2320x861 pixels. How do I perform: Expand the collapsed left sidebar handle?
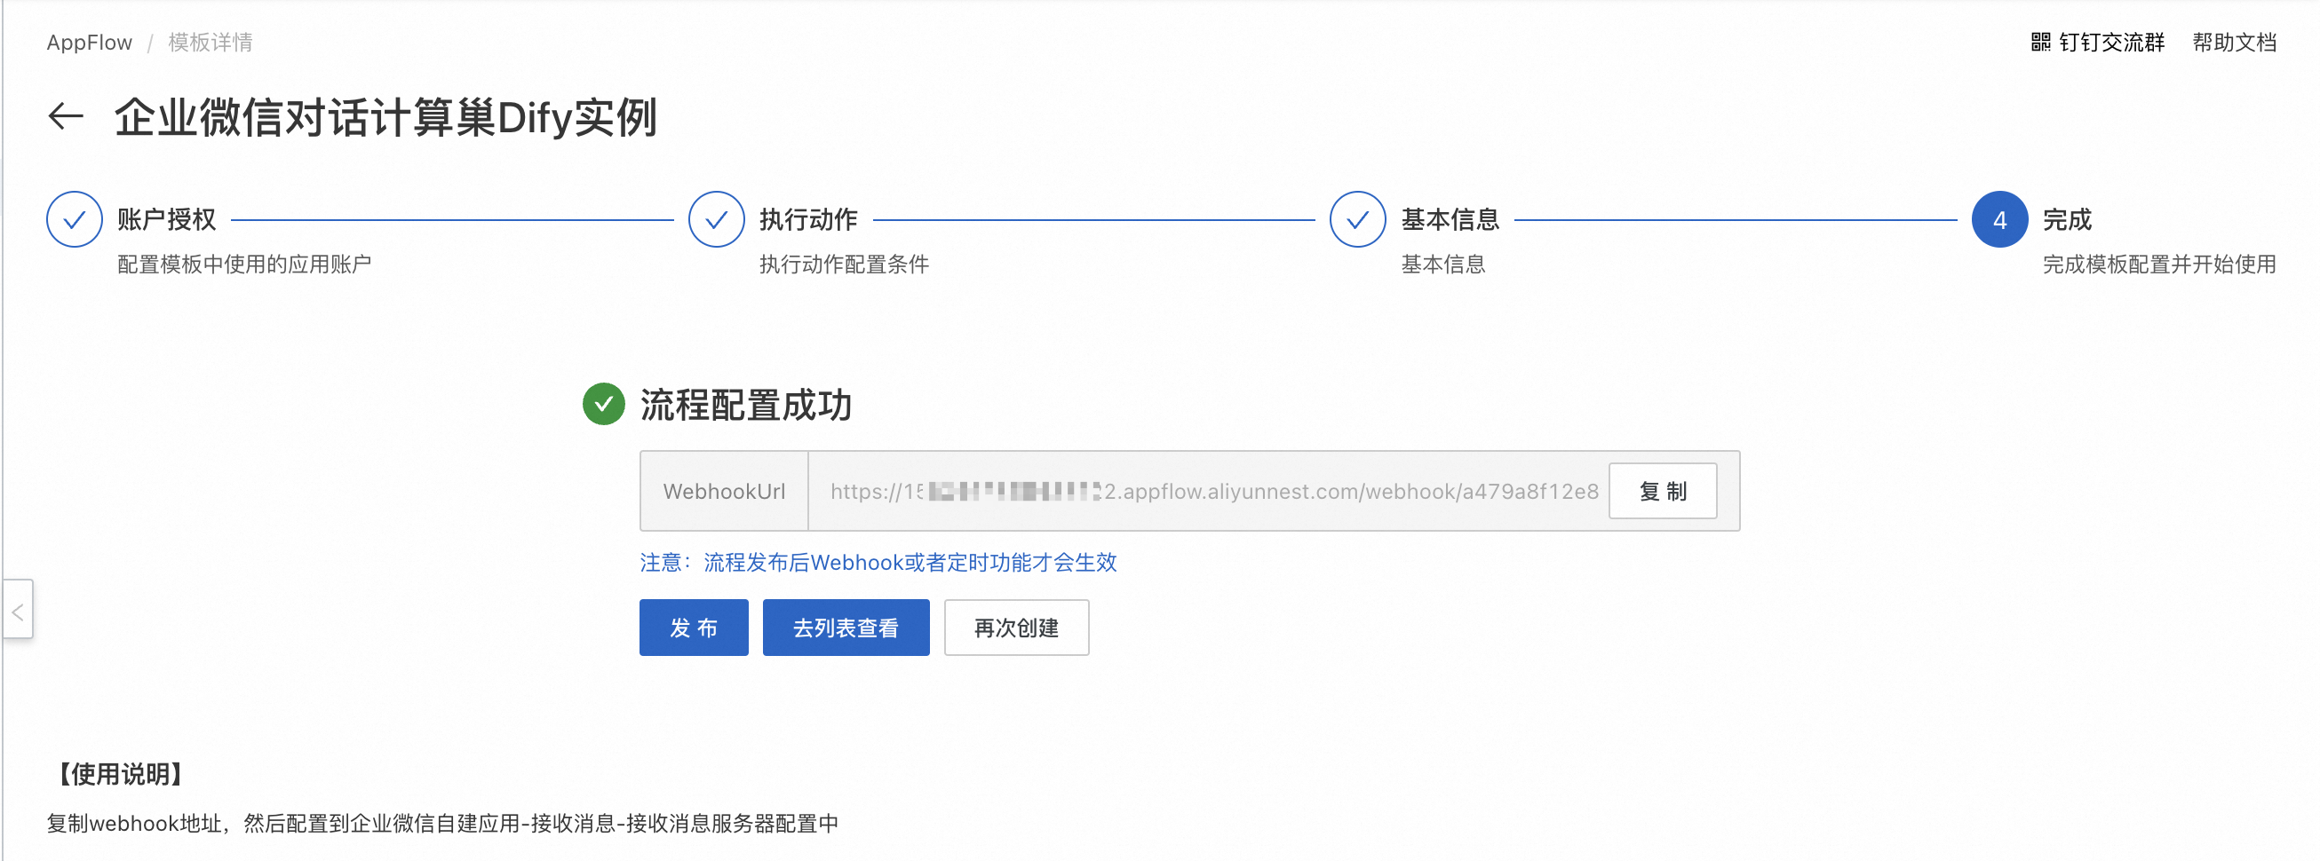tap(17, 609)
